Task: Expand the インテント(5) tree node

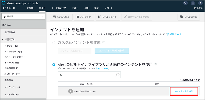Action: point(2,46)
